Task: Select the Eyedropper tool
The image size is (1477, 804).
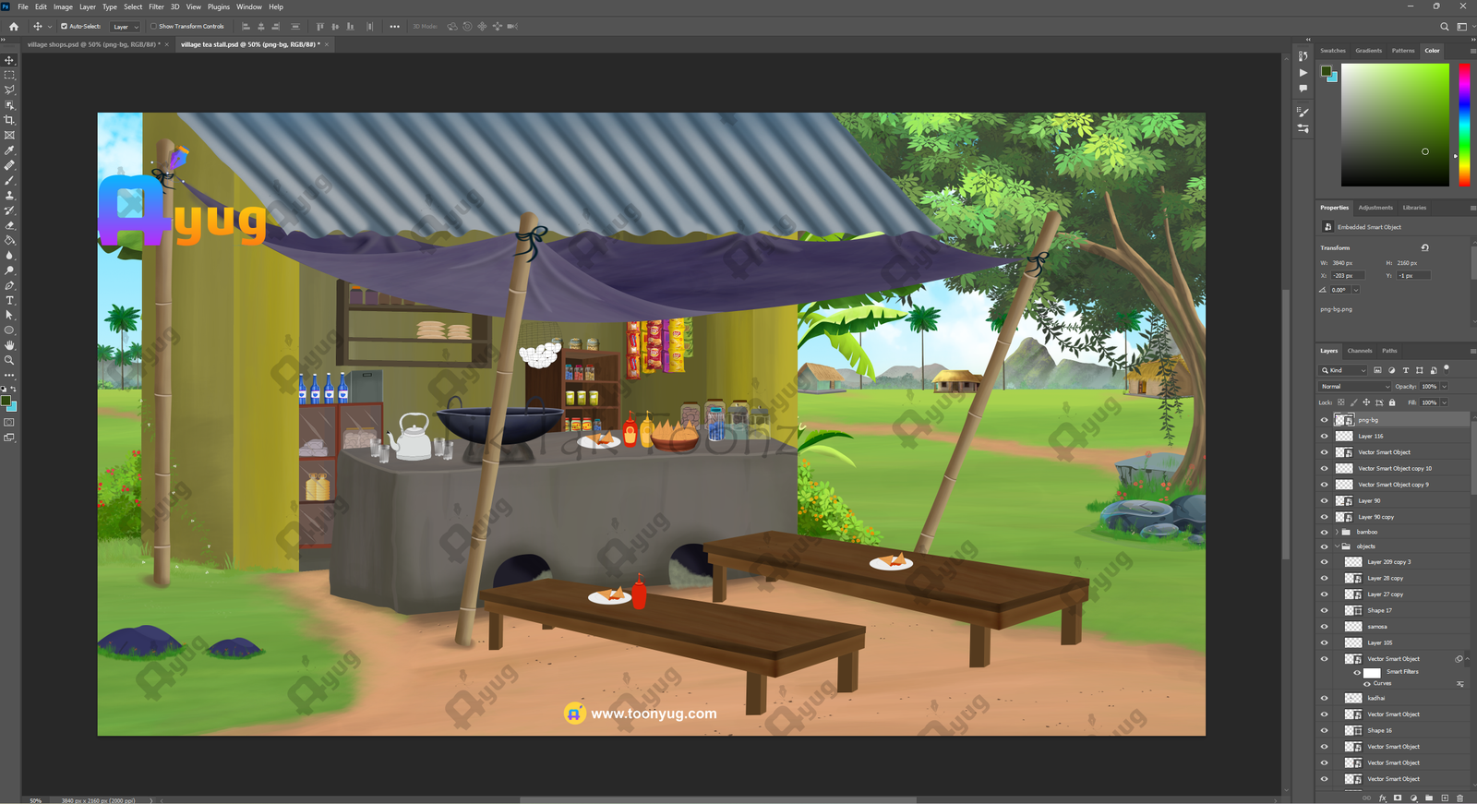Action: point(9,150)
